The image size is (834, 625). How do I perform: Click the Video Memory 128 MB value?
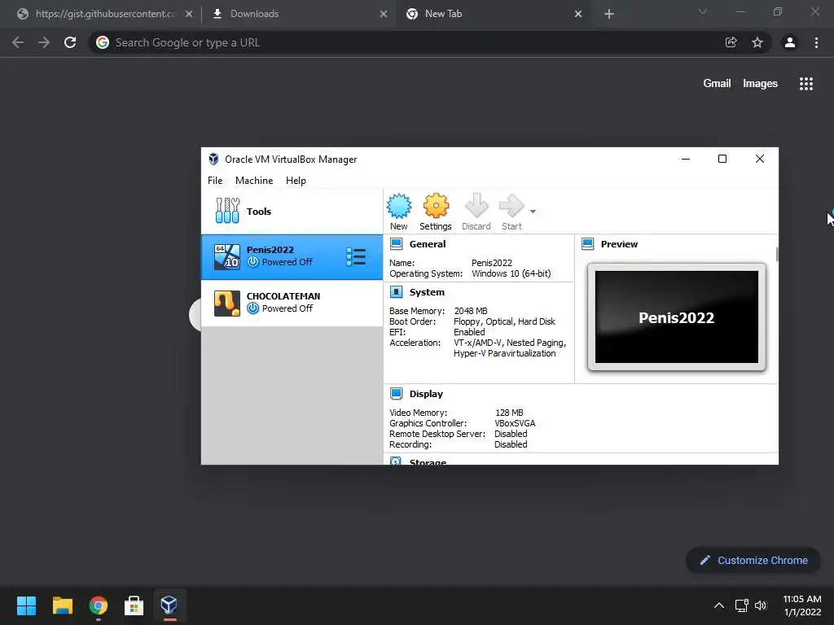[x=509, y=413]
